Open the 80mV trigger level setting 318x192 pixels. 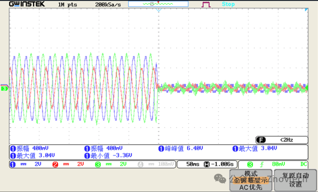278,164
